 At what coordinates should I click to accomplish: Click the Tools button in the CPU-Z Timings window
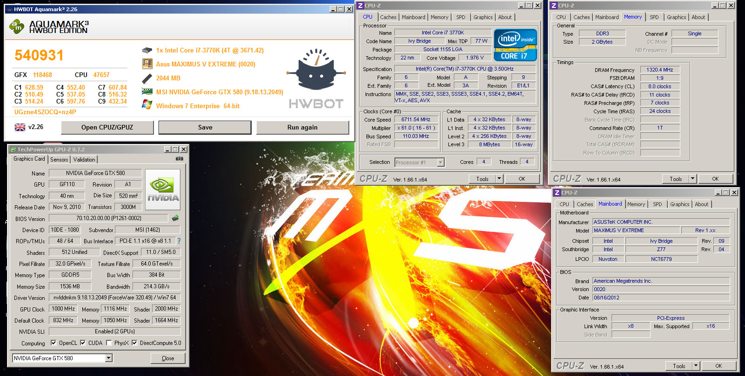click(676, 179)
